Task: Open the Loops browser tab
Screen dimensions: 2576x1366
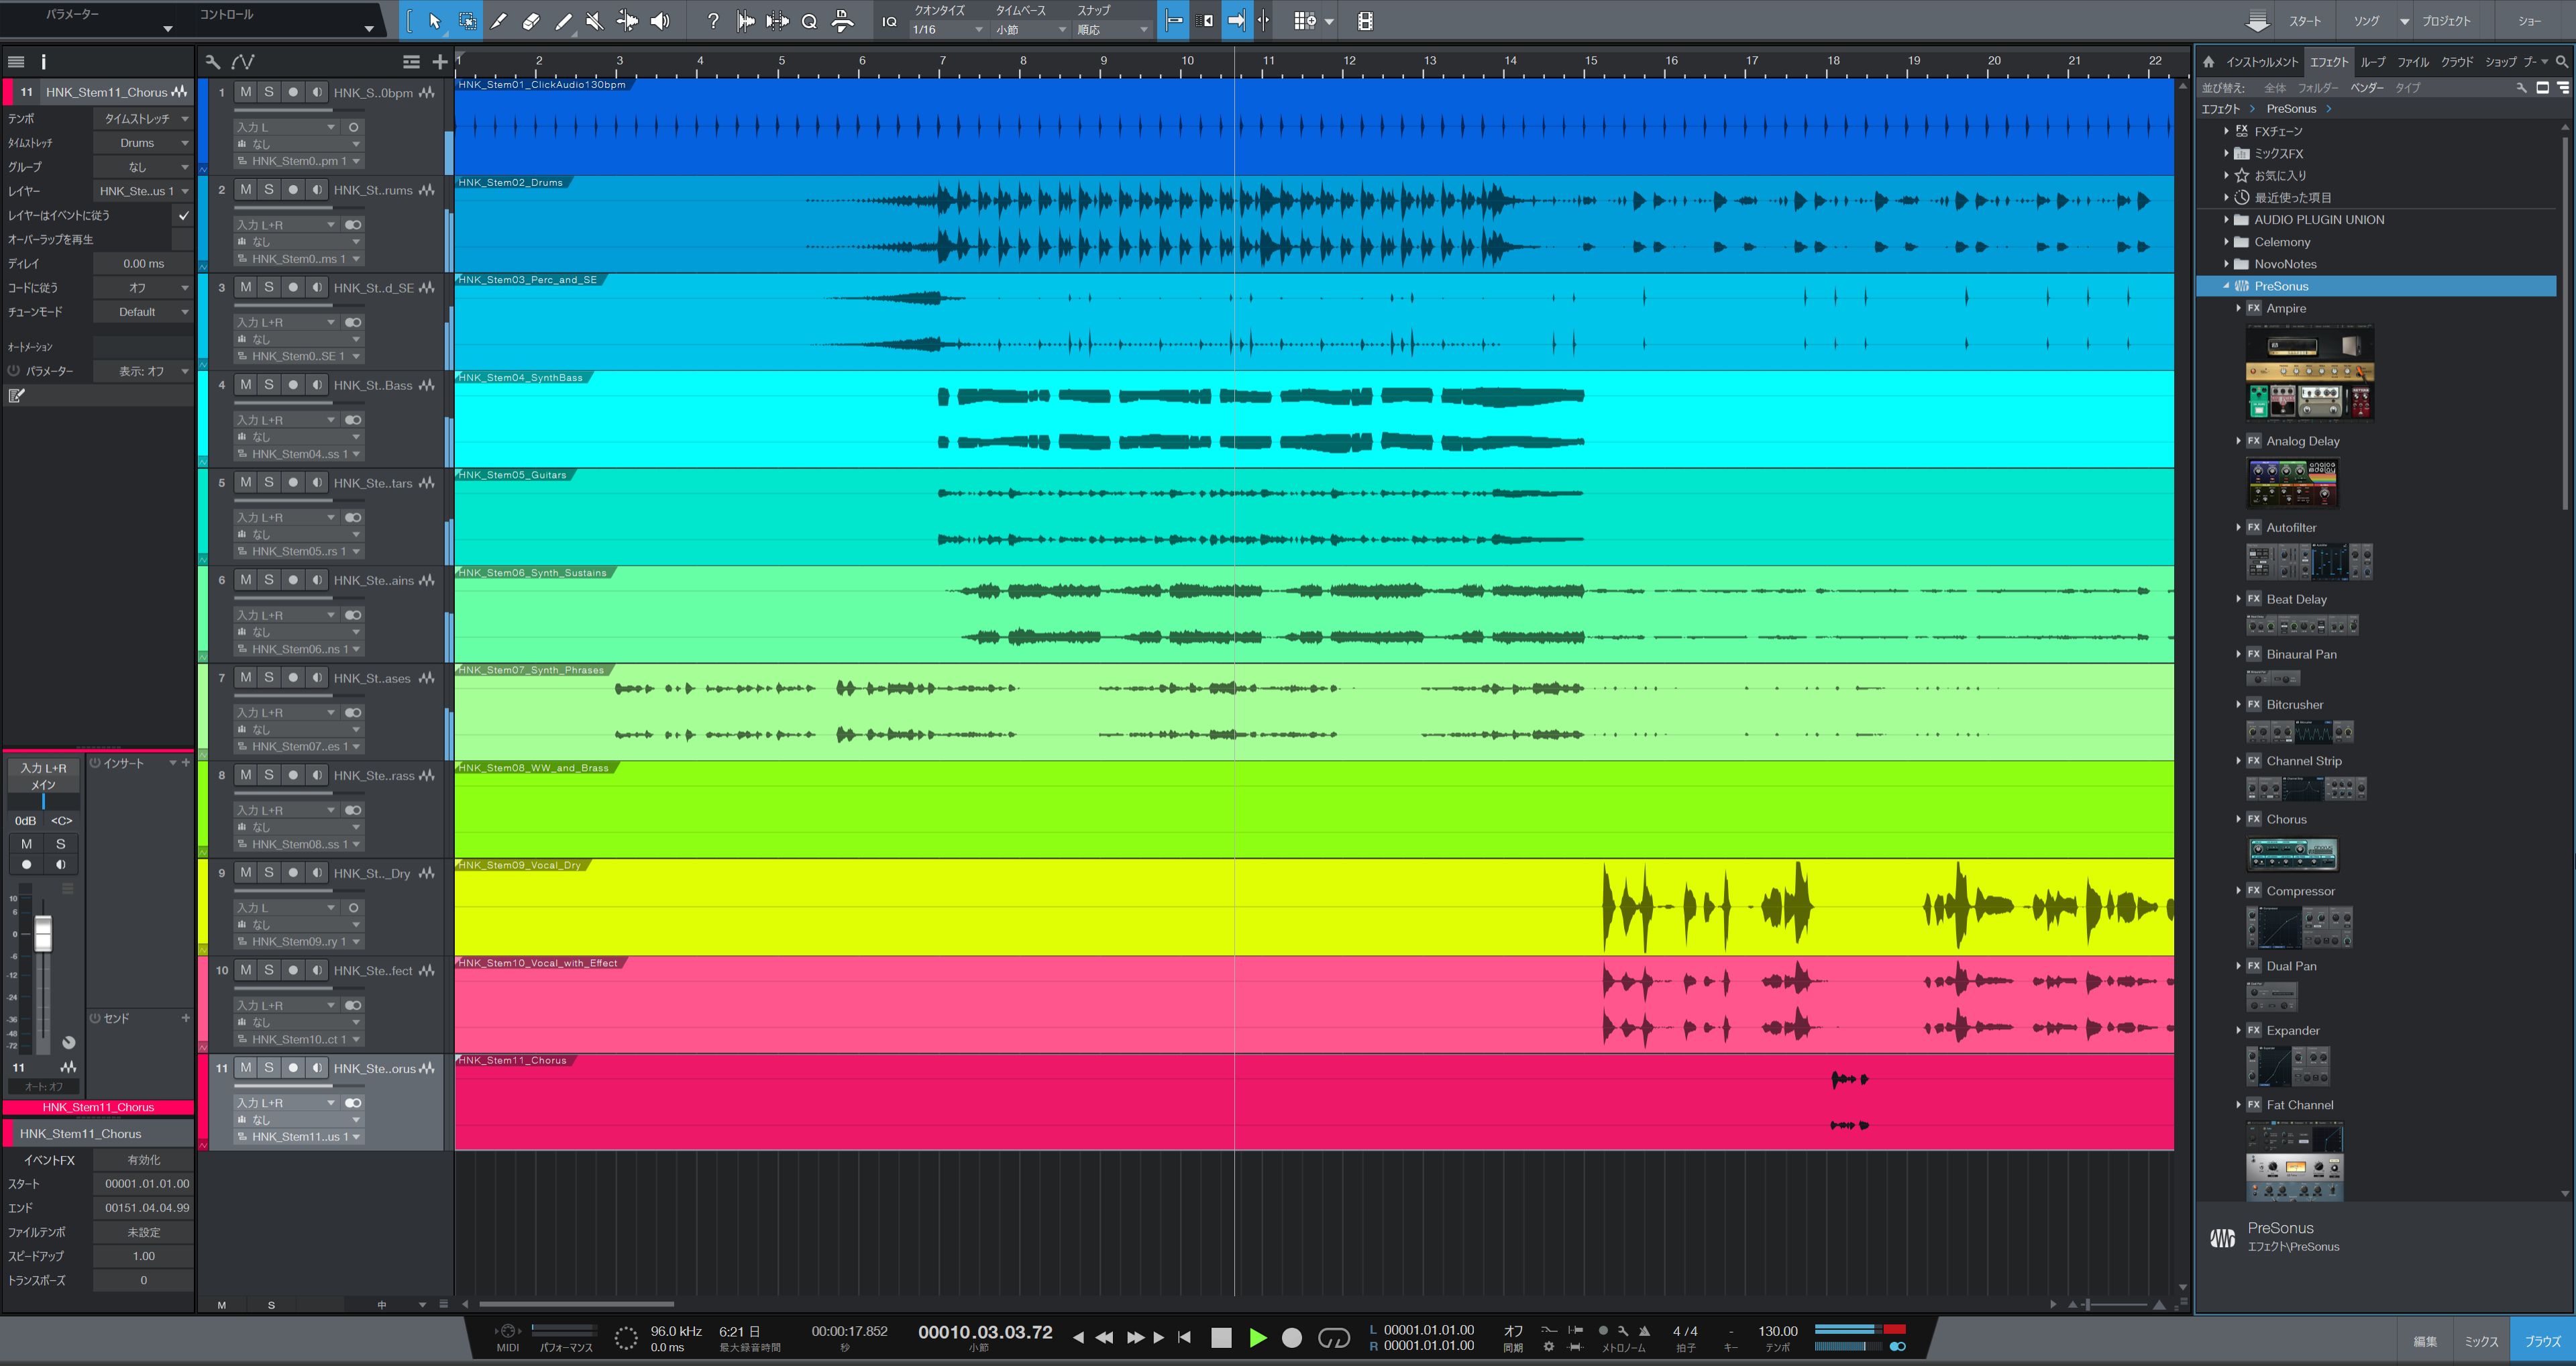Action: pos(2373,62)
